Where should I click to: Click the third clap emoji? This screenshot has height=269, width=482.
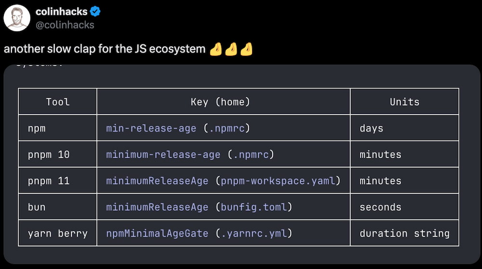click(246, 49)
